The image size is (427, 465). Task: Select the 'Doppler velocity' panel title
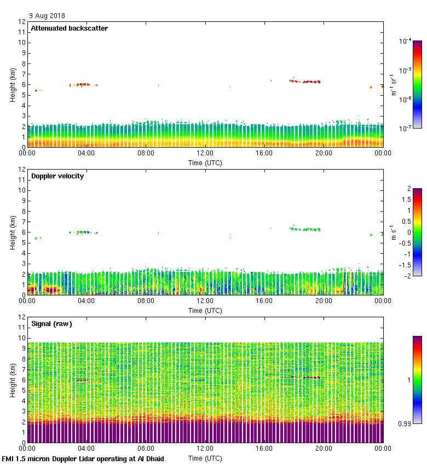57,176
